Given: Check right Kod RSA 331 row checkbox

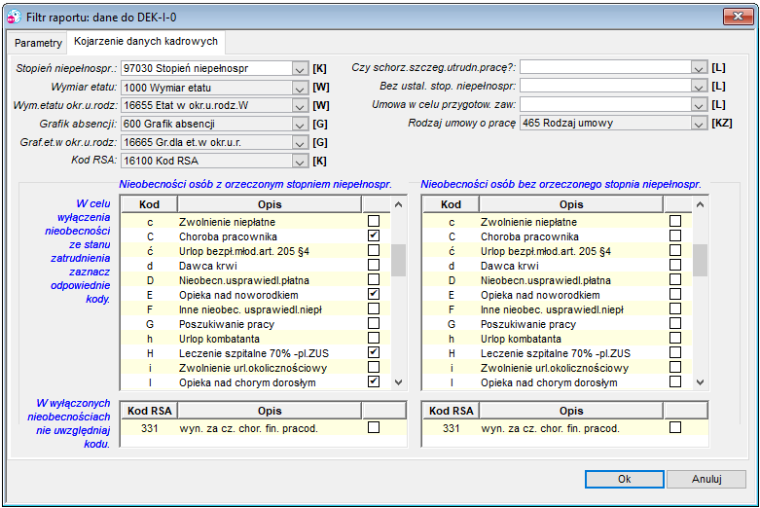Looking at the screenshot, I should tap(674, 427).
